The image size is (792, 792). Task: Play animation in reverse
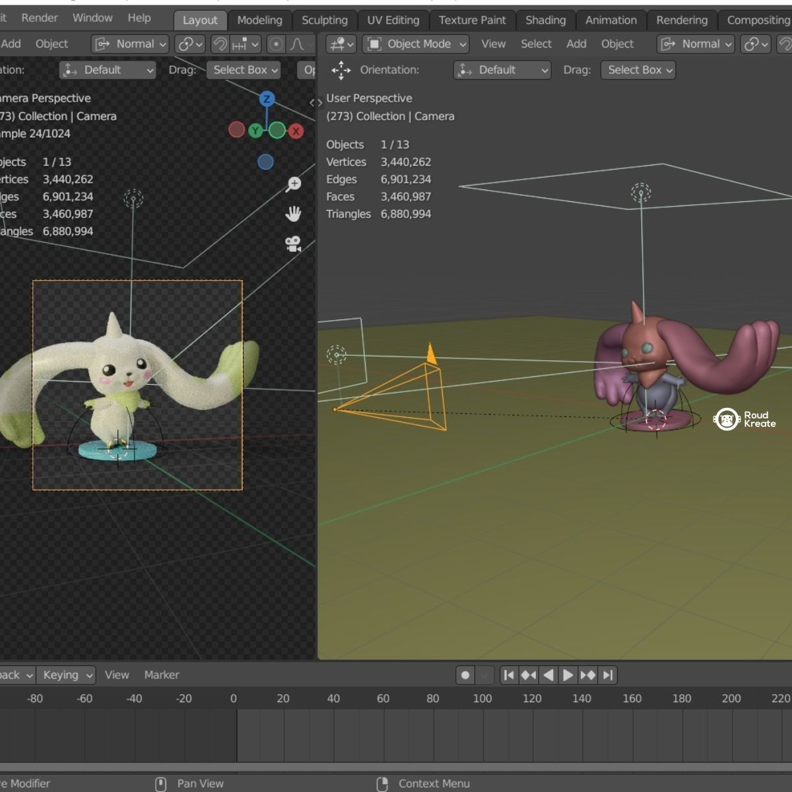tap(548, 675)
